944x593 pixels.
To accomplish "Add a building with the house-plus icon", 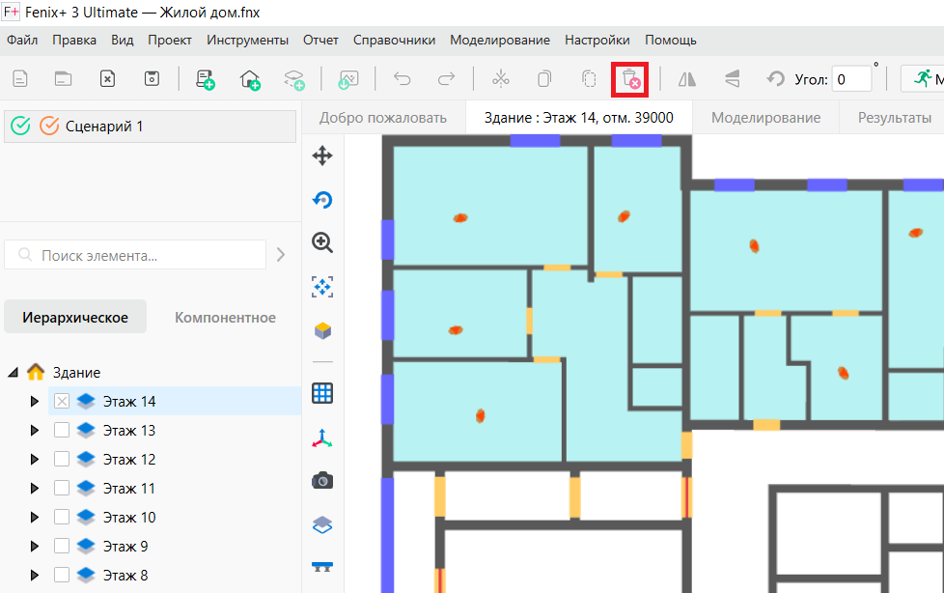I will 250,79.
